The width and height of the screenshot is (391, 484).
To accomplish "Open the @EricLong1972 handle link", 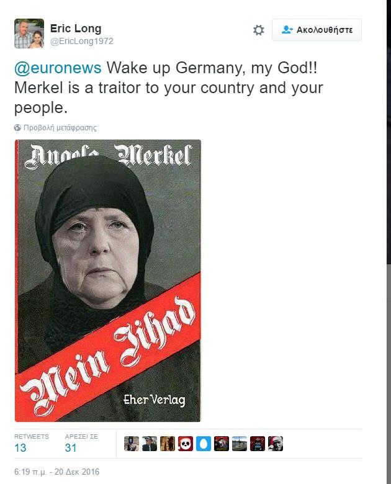I will [x=81, y=41].
